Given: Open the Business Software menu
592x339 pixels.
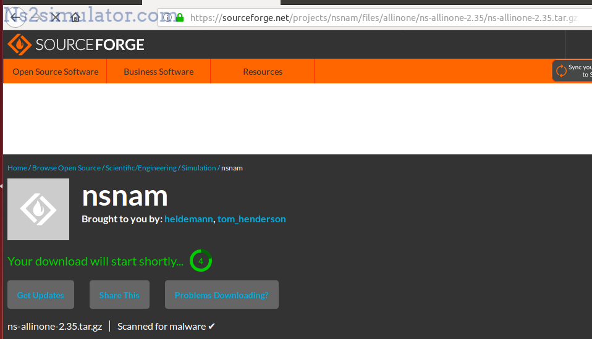Looking at the screenshot, I should 159,71.
